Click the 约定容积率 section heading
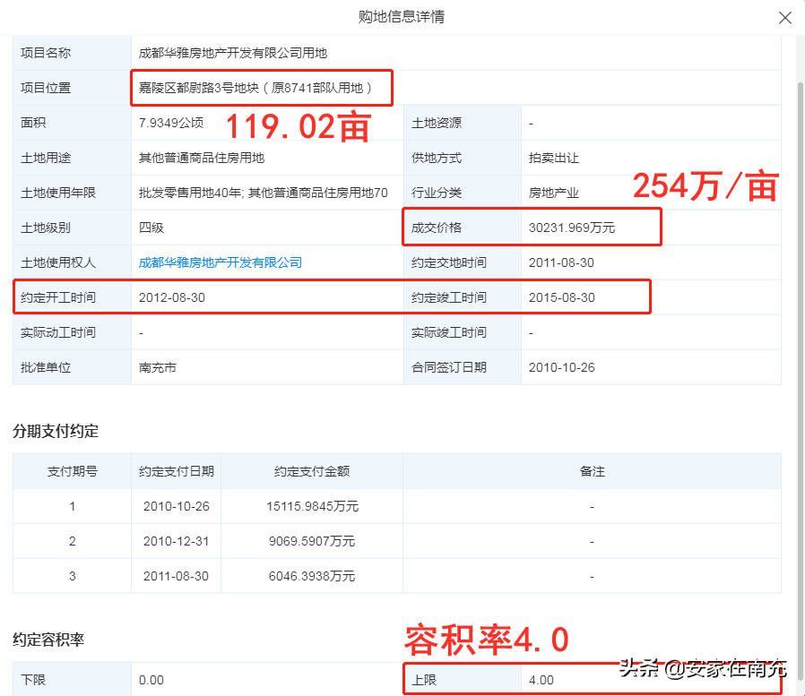 tap(48, 640)
